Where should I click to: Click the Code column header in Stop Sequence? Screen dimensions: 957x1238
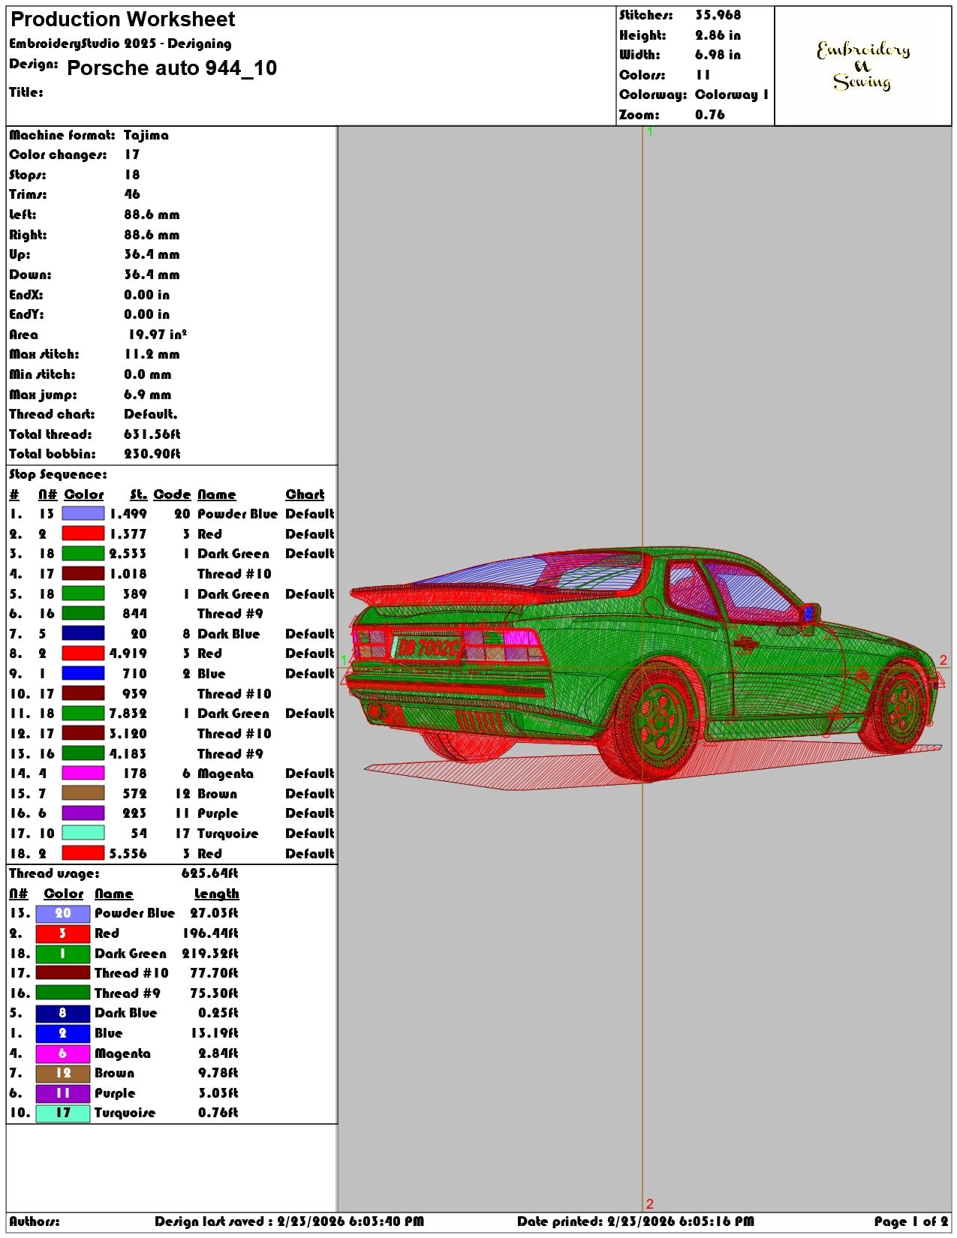tap(172, 494)
